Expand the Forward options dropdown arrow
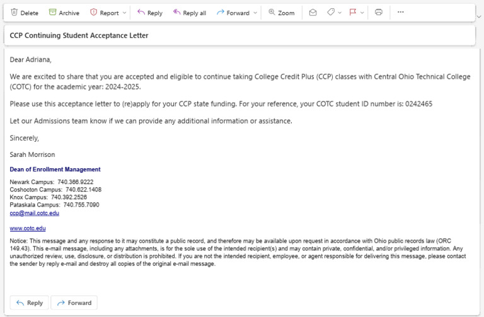Screen dimensions: 484x317 click(255, 13)
